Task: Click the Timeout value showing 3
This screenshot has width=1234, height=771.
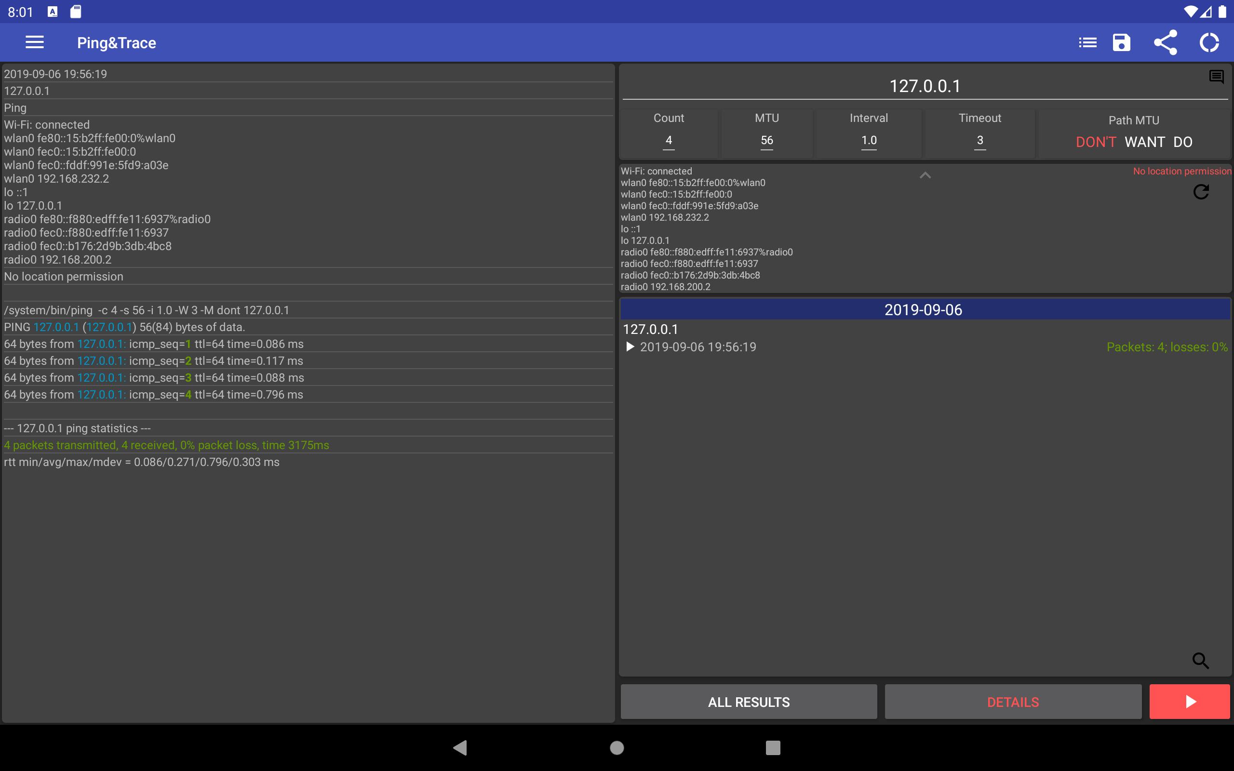Action: [x=978, y=139]
